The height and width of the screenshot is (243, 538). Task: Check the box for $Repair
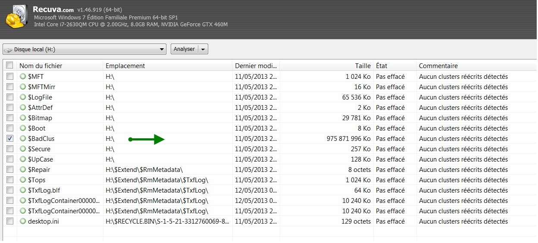(x=10, y=170)
